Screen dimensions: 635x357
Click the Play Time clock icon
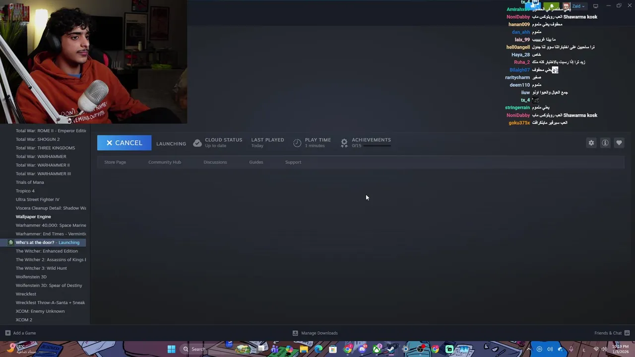point(297,143)
